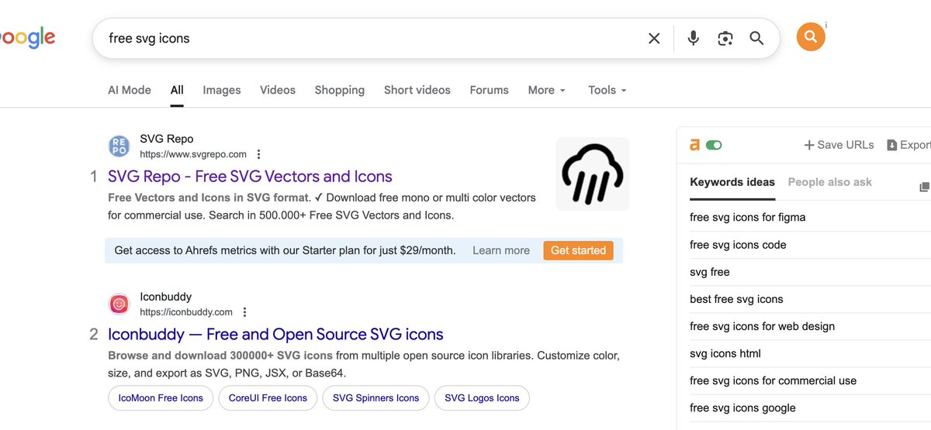The image size is (931, 430).
Task: Open options menu next to iconbuddy.com URL
Action: [244, 312]
